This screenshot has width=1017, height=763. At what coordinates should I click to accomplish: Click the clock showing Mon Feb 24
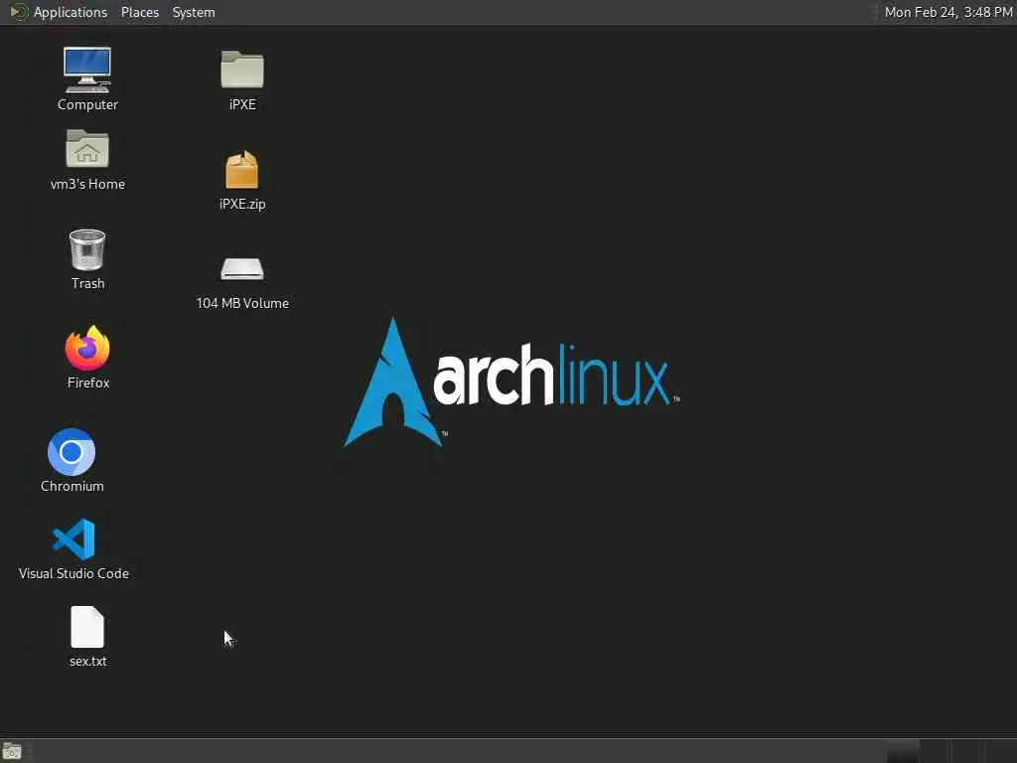(948, 12)
